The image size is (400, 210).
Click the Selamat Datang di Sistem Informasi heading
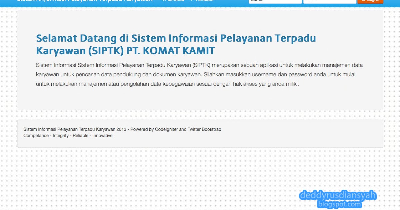click(x=176, y=44)
